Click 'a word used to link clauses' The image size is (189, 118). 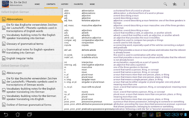127,42
